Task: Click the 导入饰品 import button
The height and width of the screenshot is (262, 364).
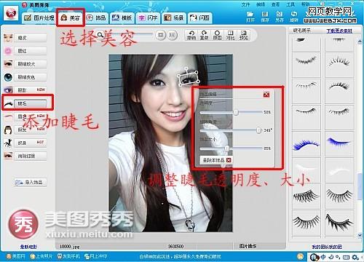Action: 31,182
